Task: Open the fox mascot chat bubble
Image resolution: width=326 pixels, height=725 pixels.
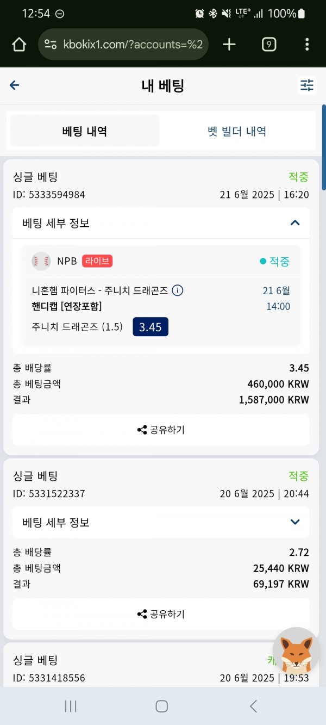Action: coord(296,651)
